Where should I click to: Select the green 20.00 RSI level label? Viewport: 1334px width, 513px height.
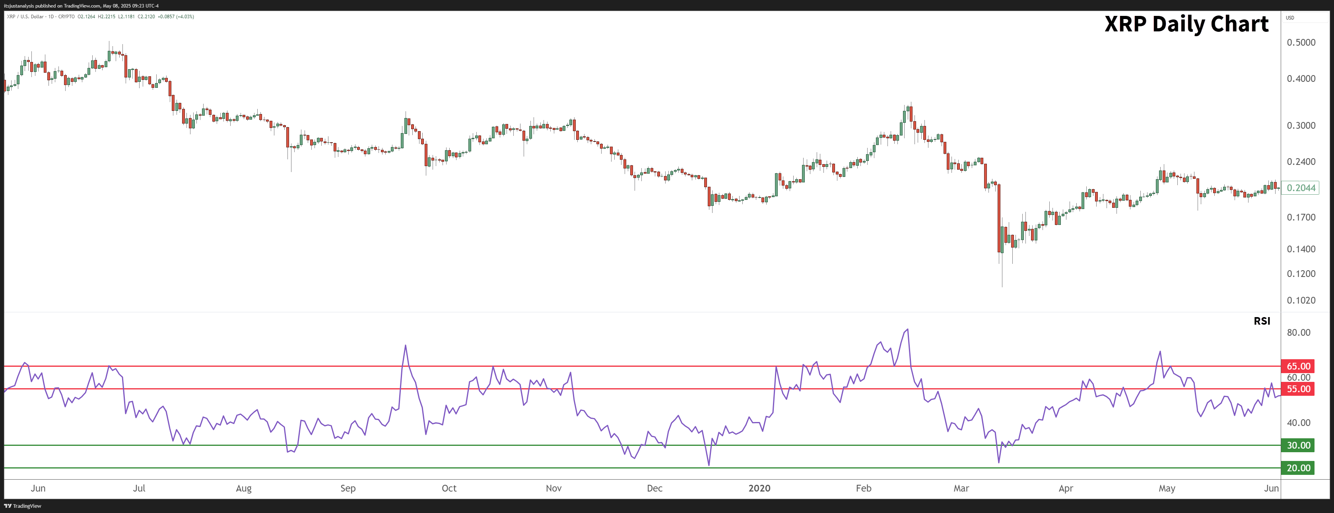1298,468
